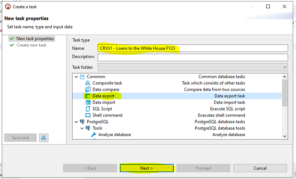Click the Shell command icon
Screen dimensions: 296x179
[x=88, y=115]
